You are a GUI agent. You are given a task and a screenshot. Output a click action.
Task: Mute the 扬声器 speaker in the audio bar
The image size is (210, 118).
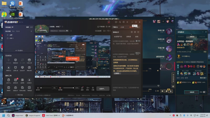[60, 88]
